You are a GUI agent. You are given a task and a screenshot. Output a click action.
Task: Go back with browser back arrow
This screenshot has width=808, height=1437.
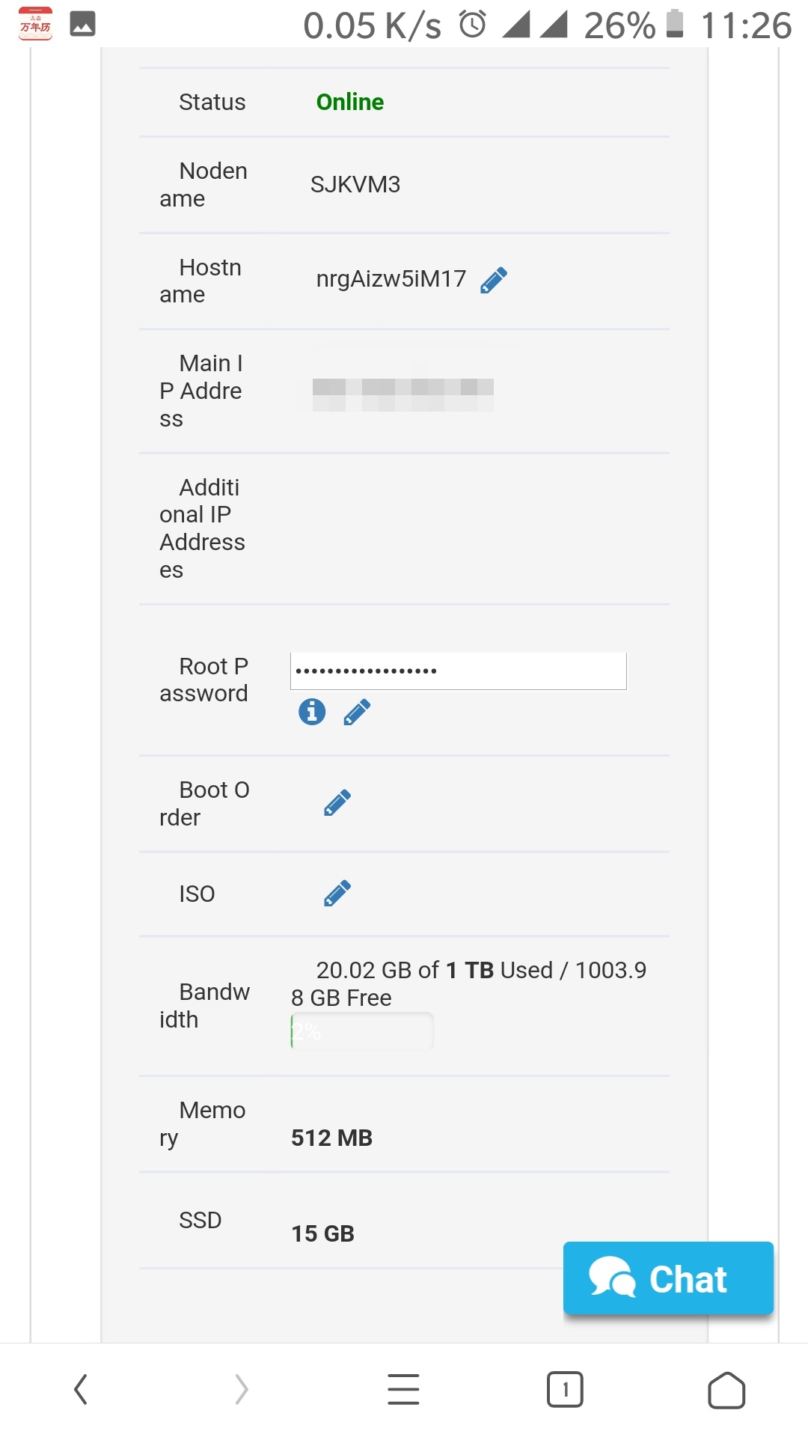tap(81, 1390)
